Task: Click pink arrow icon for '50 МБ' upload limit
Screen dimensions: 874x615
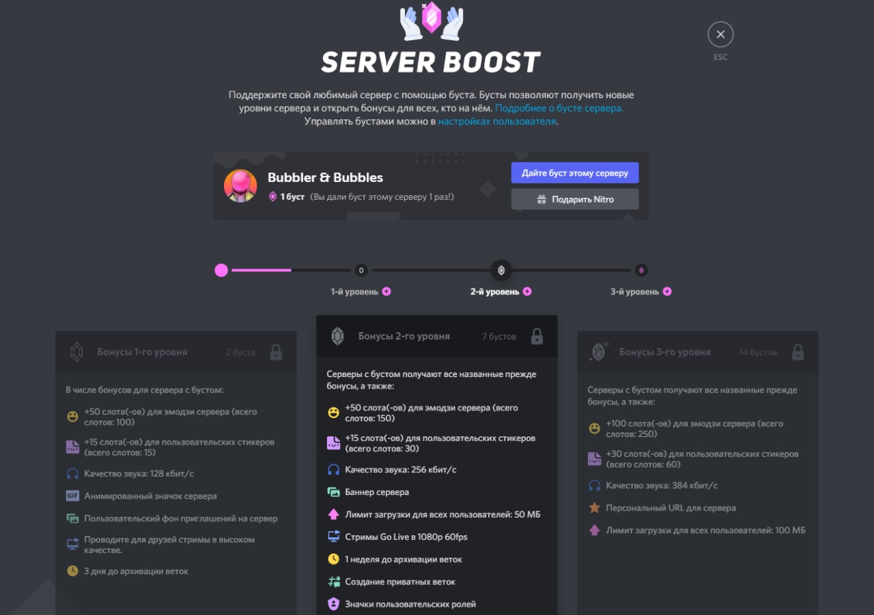Action: click(333, 514)
